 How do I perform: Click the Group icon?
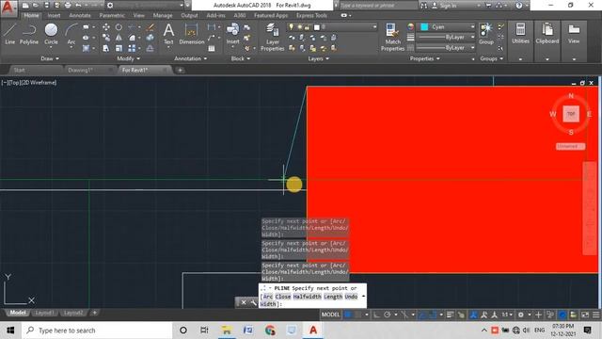point(486,34)
